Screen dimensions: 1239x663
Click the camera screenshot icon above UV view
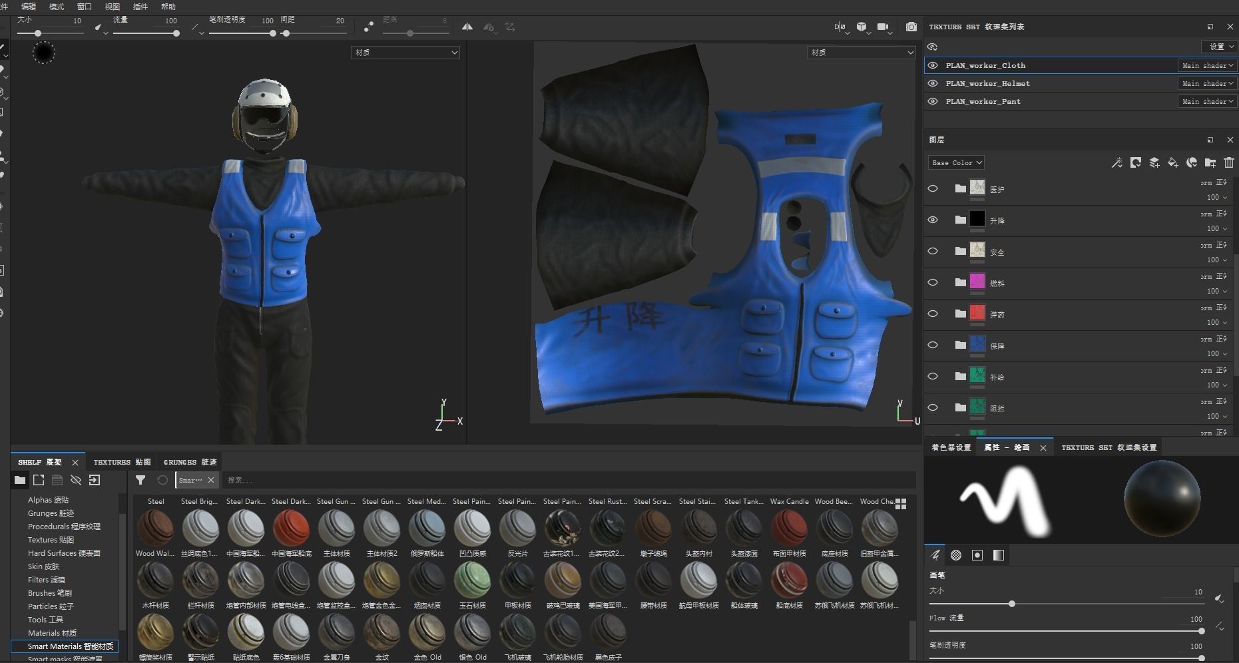coord(911,27)
